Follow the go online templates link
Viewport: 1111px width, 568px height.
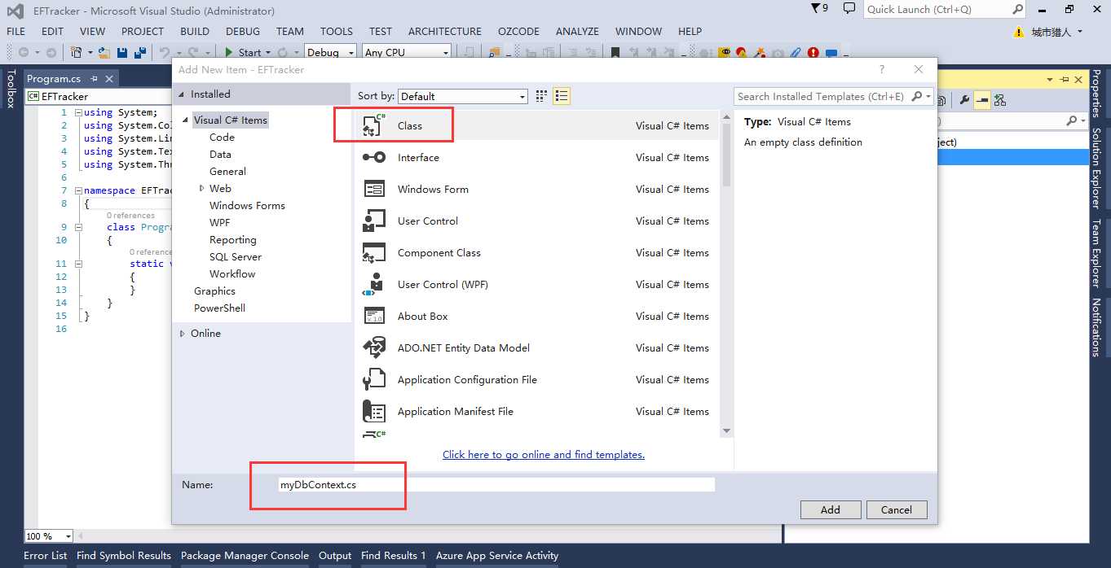[544, 454]
